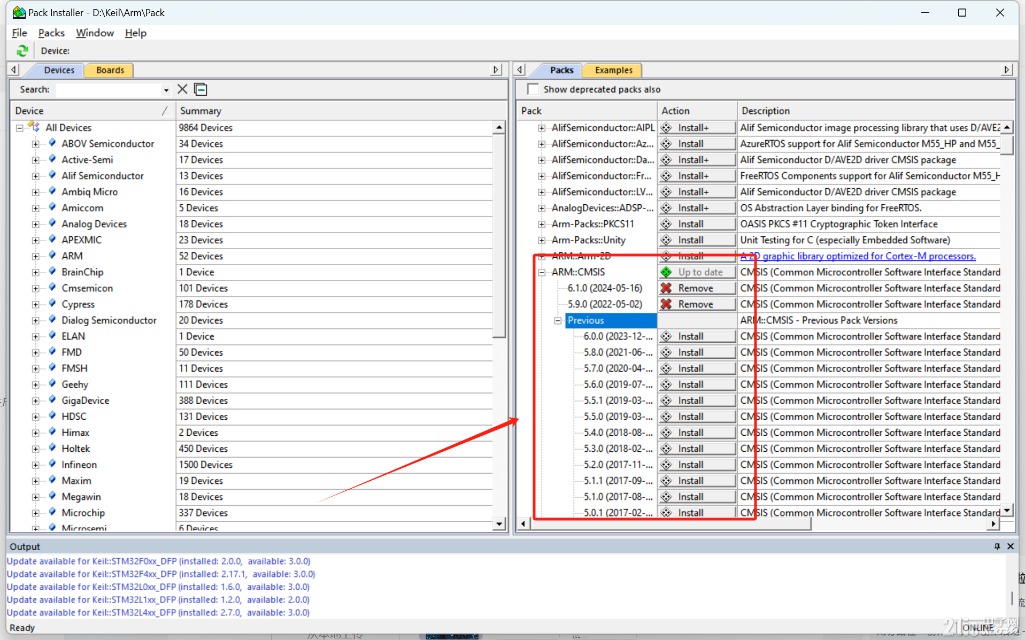Install+ the AlifSemiconductor::Da... pack

697,160
